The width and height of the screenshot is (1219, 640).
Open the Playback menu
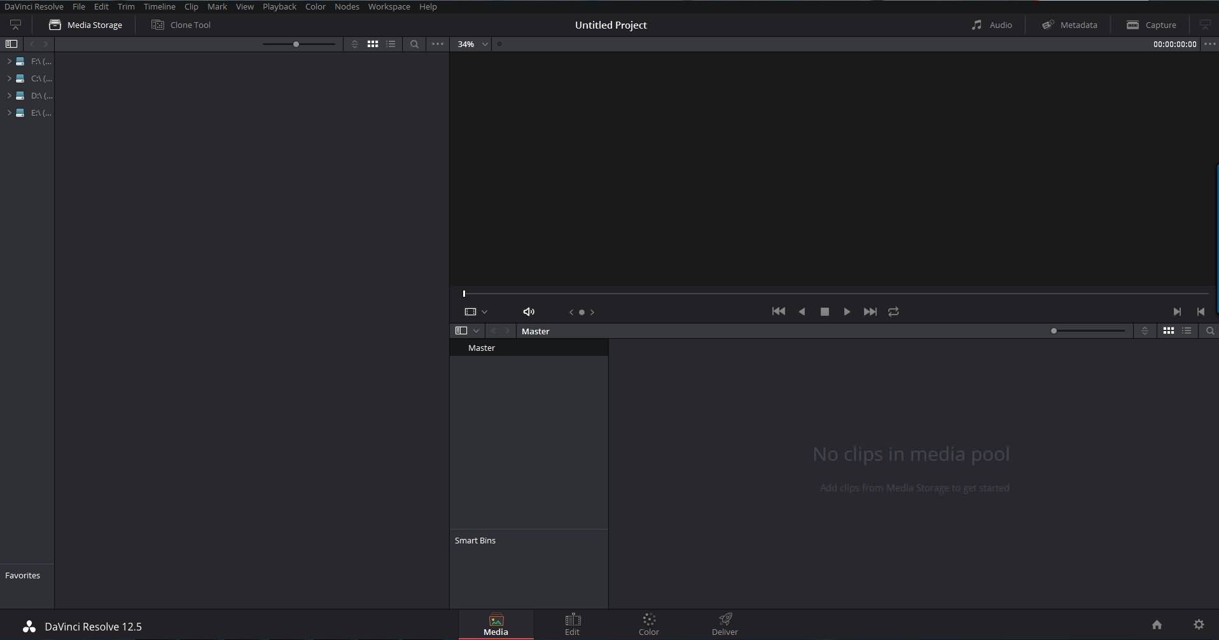(x=279, y=6)
